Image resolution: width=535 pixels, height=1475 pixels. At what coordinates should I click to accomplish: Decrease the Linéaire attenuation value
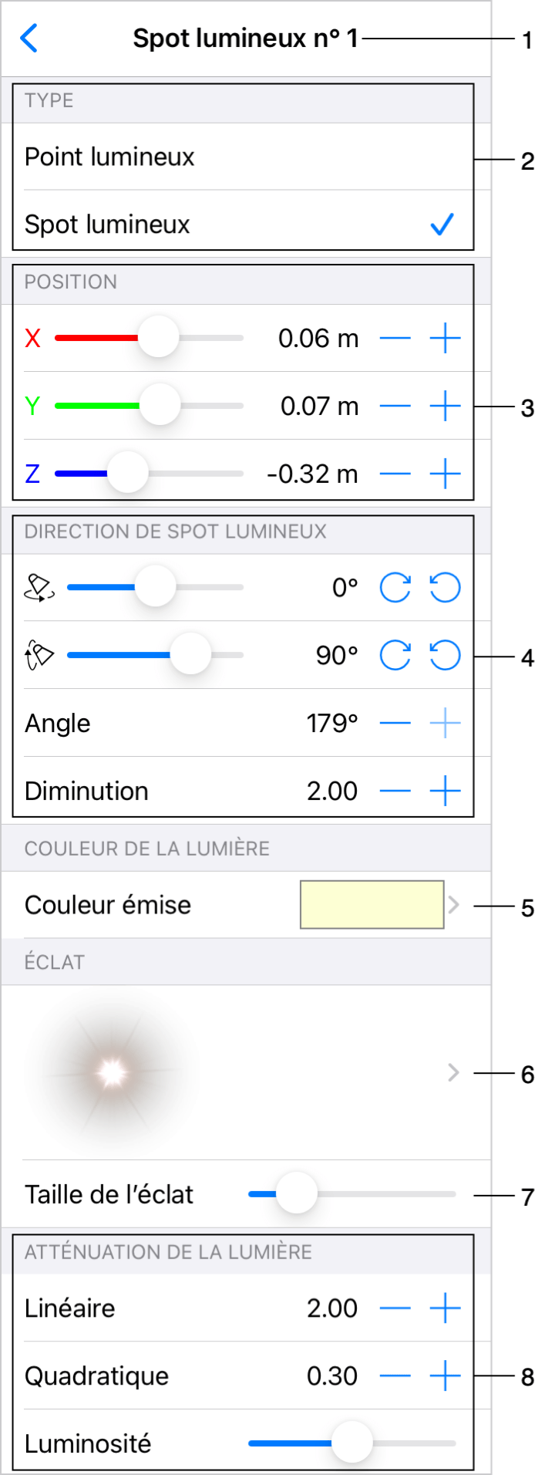395,1308
